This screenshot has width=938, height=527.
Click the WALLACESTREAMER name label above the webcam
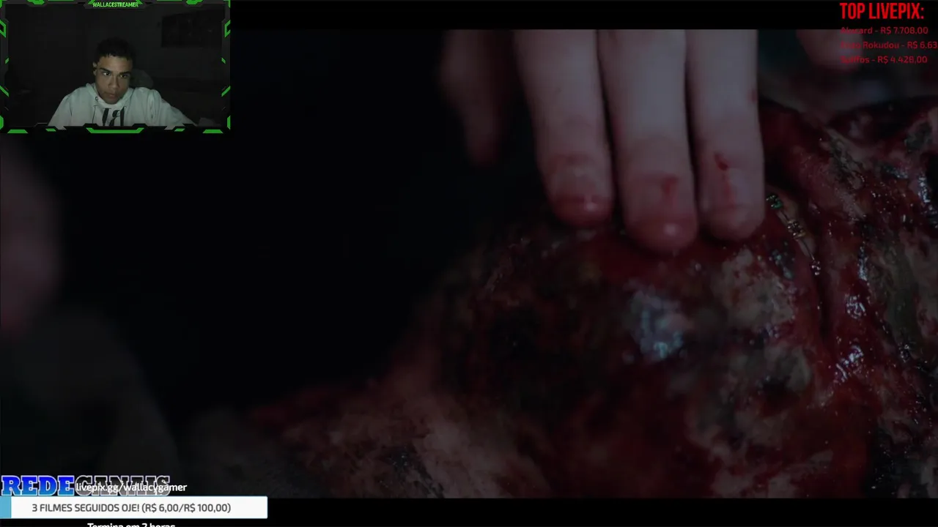click(x=115, y=4)
